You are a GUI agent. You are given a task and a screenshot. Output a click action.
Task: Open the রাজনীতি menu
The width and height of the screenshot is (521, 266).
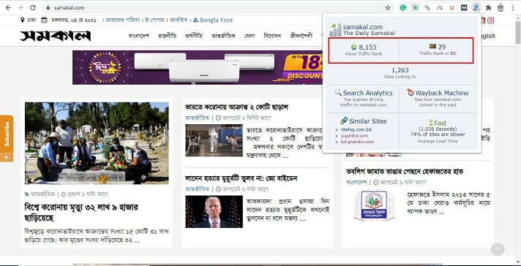(167, 36)
